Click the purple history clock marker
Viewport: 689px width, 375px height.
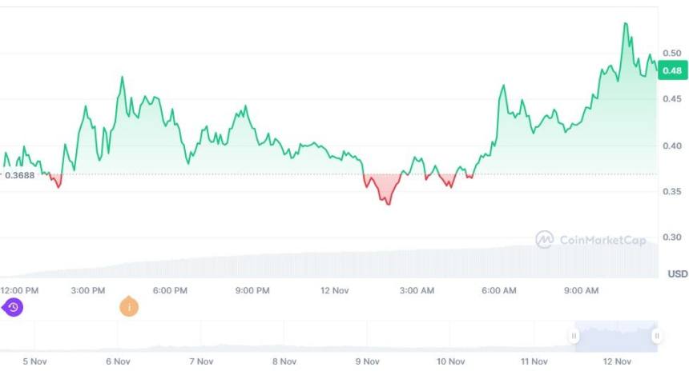[x=13, y=306]
